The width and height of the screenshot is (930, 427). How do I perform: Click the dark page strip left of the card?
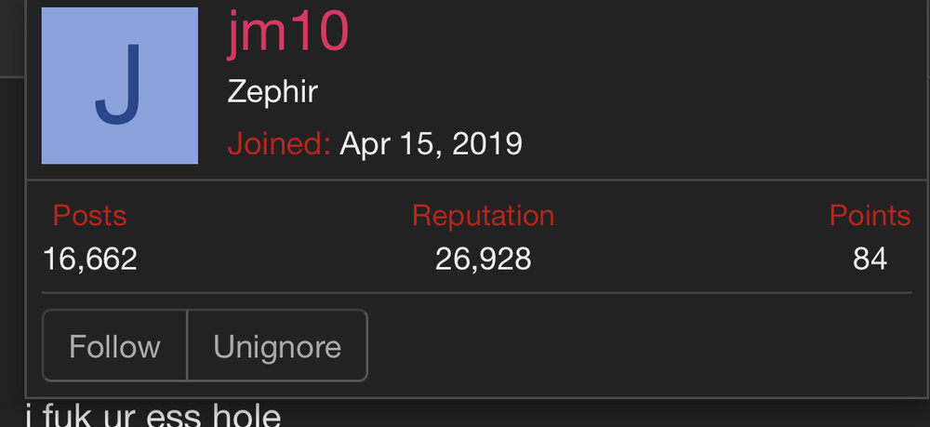11,233
